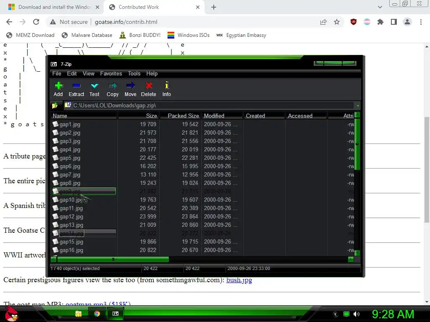The width and height of the screenshot is (430, 322).
Task: Sort by Packed Size column header
Action: (x=181, y=116)
